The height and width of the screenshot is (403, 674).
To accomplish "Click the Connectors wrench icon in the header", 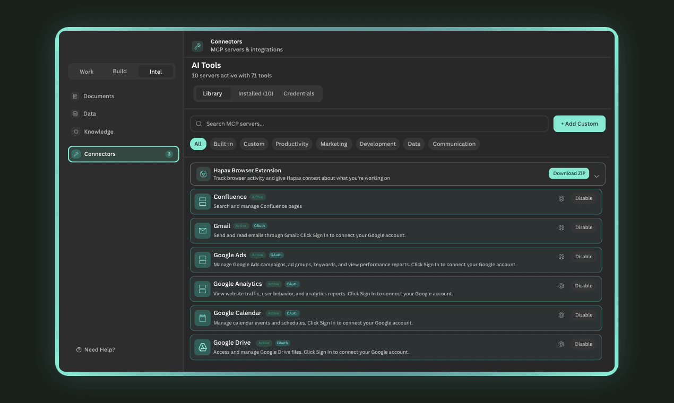I will tap(197, 46).
